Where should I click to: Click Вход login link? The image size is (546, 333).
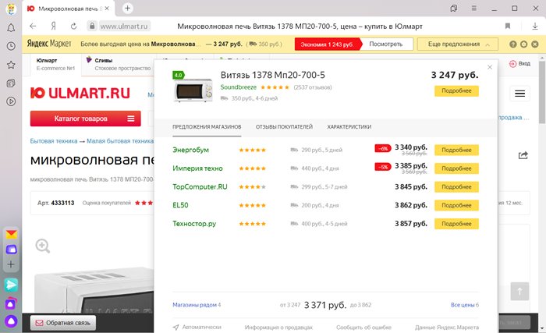click(520, 64)
